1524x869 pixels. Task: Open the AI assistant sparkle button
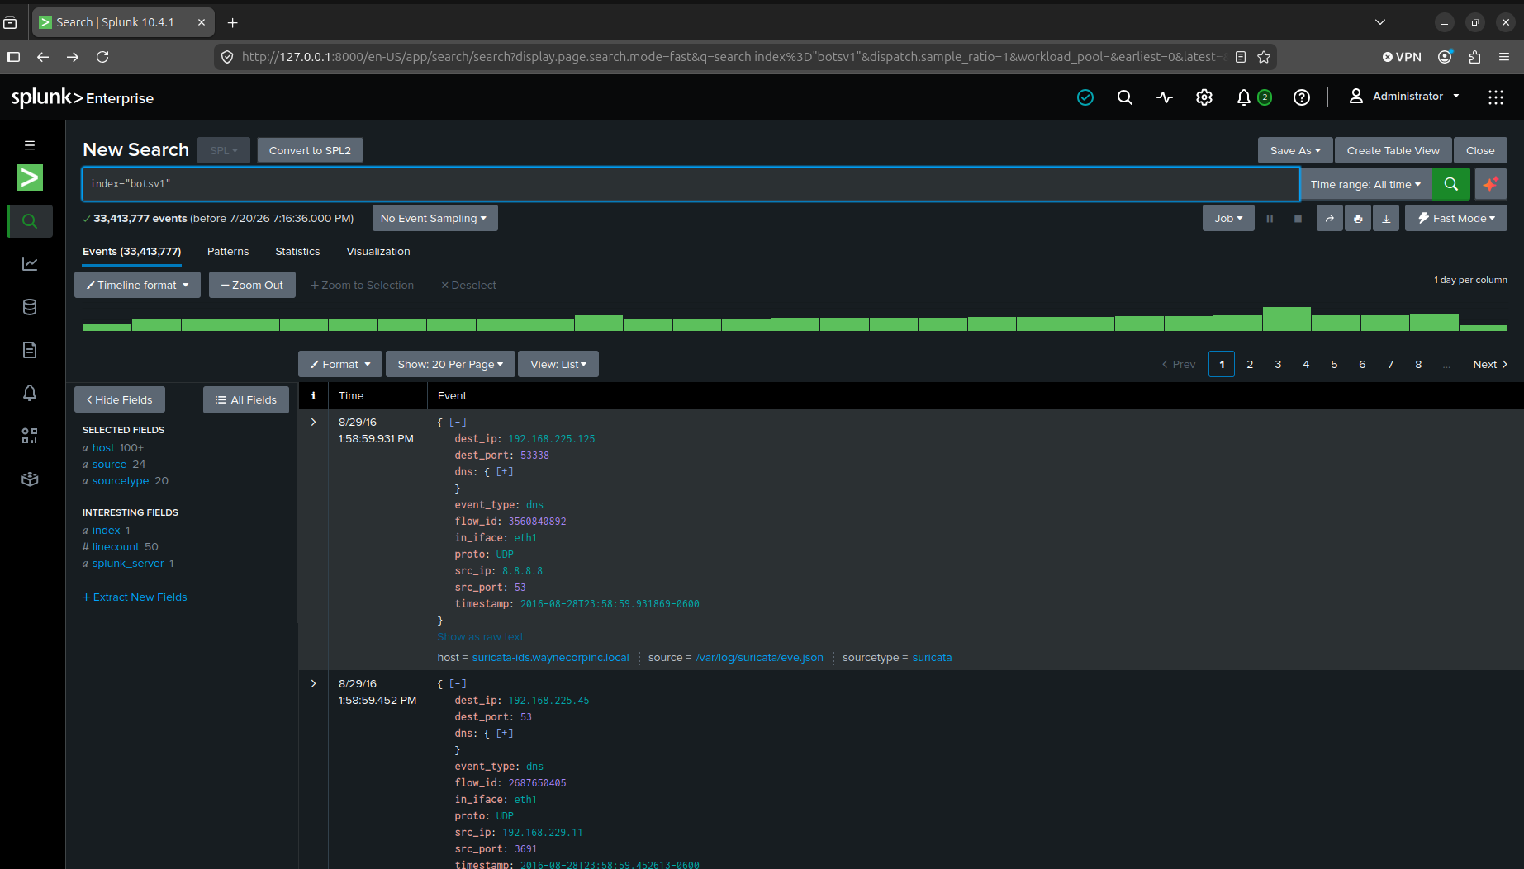(1491, 184)
